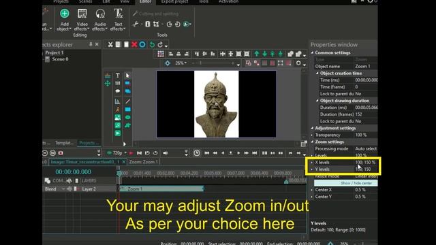436x245 pixels.
Task: Click the clock icon in playback bar
Action: [197, 152]
